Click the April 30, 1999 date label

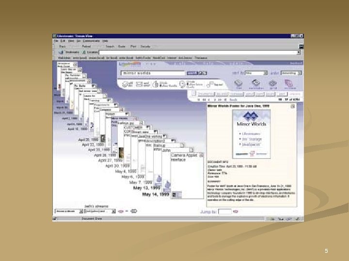(x=117, y=166)
